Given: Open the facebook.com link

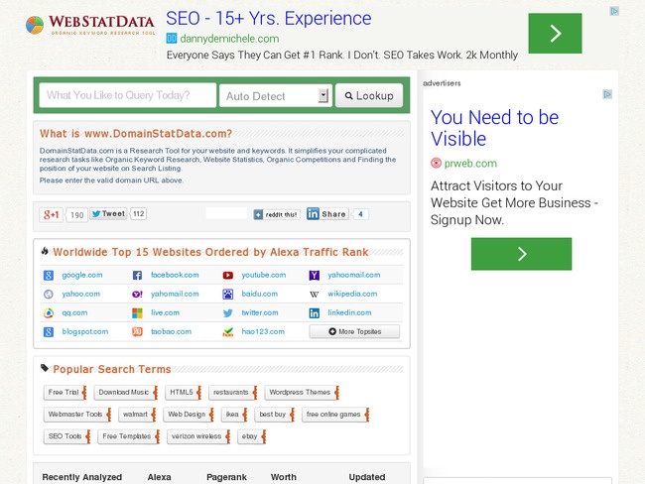Looking at the screenshot, I should pyautogui.click(x=175, y=275).
